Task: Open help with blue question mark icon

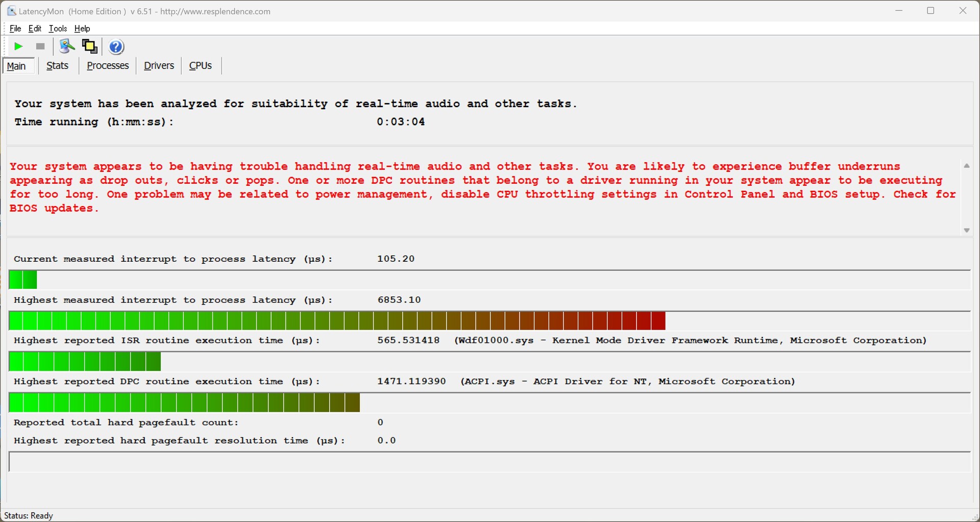Action: click(x=116, y=47)
